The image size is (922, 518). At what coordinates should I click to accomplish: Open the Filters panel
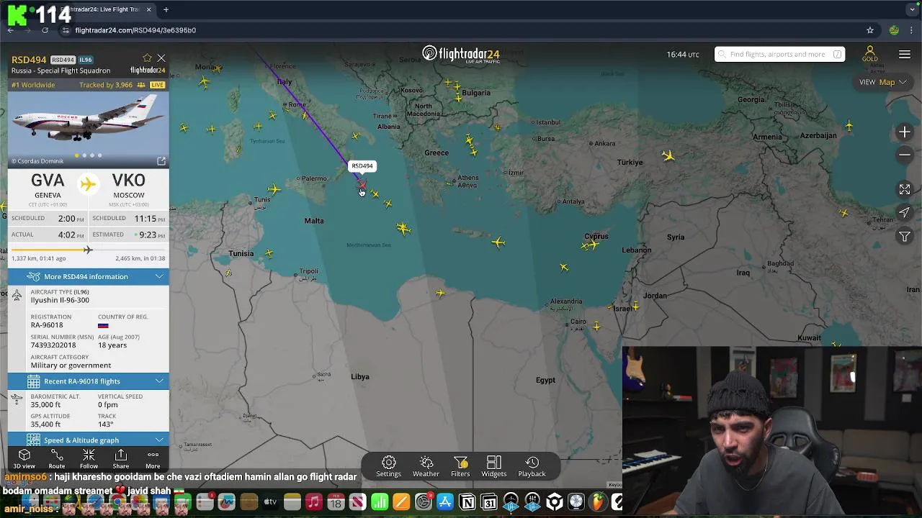pyautogui.click(x=460, y=466)
